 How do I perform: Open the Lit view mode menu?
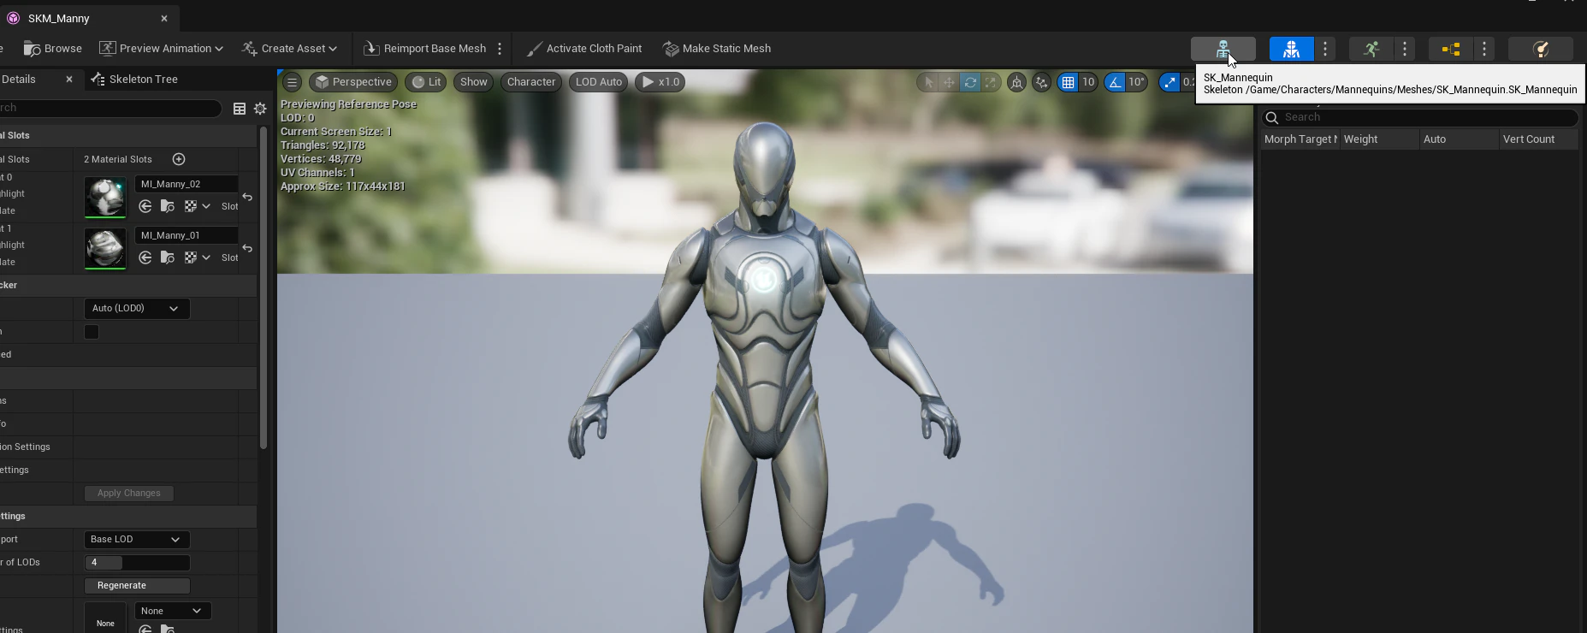coord(426,82)
